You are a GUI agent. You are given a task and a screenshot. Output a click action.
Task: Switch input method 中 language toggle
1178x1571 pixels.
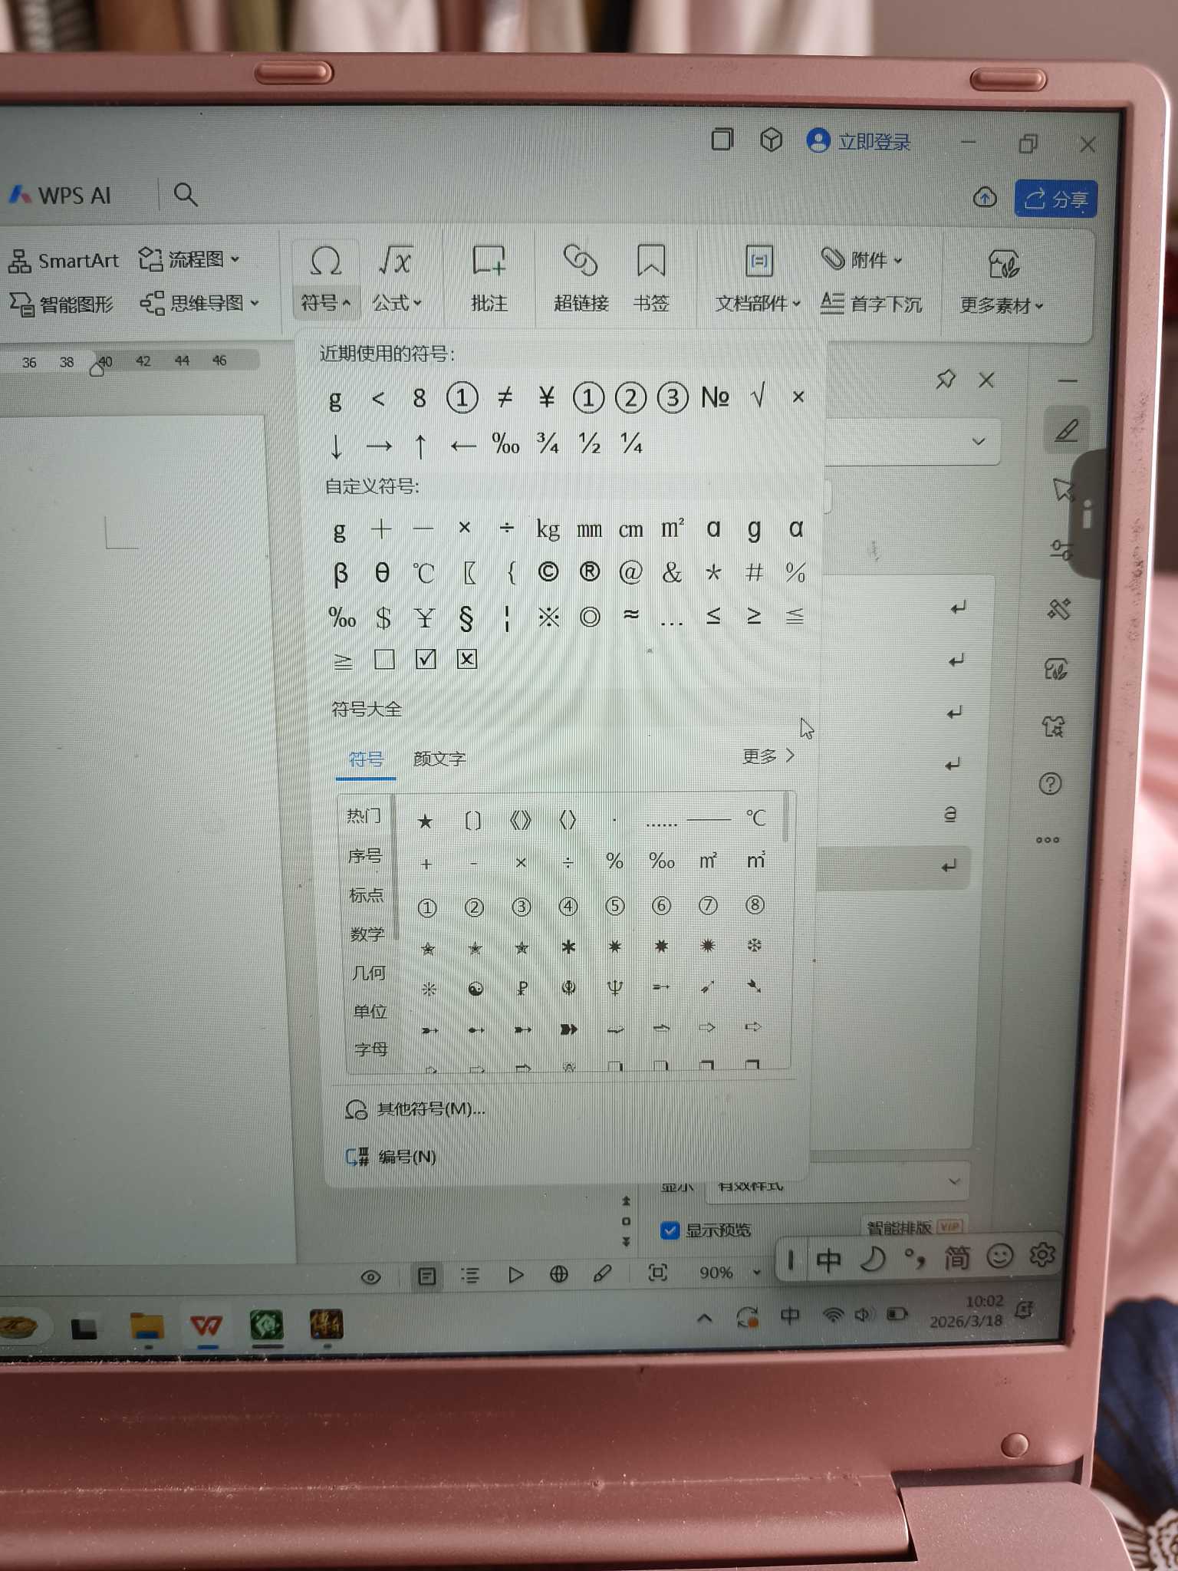pyautogui.click(x=828, y=1259)
